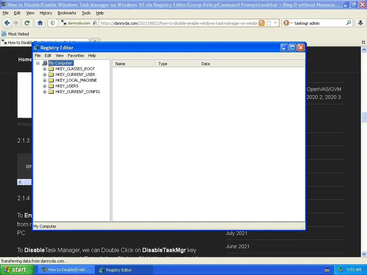Open the address bar history dropdown arrow
367x275 pixels.
(276, 23)
